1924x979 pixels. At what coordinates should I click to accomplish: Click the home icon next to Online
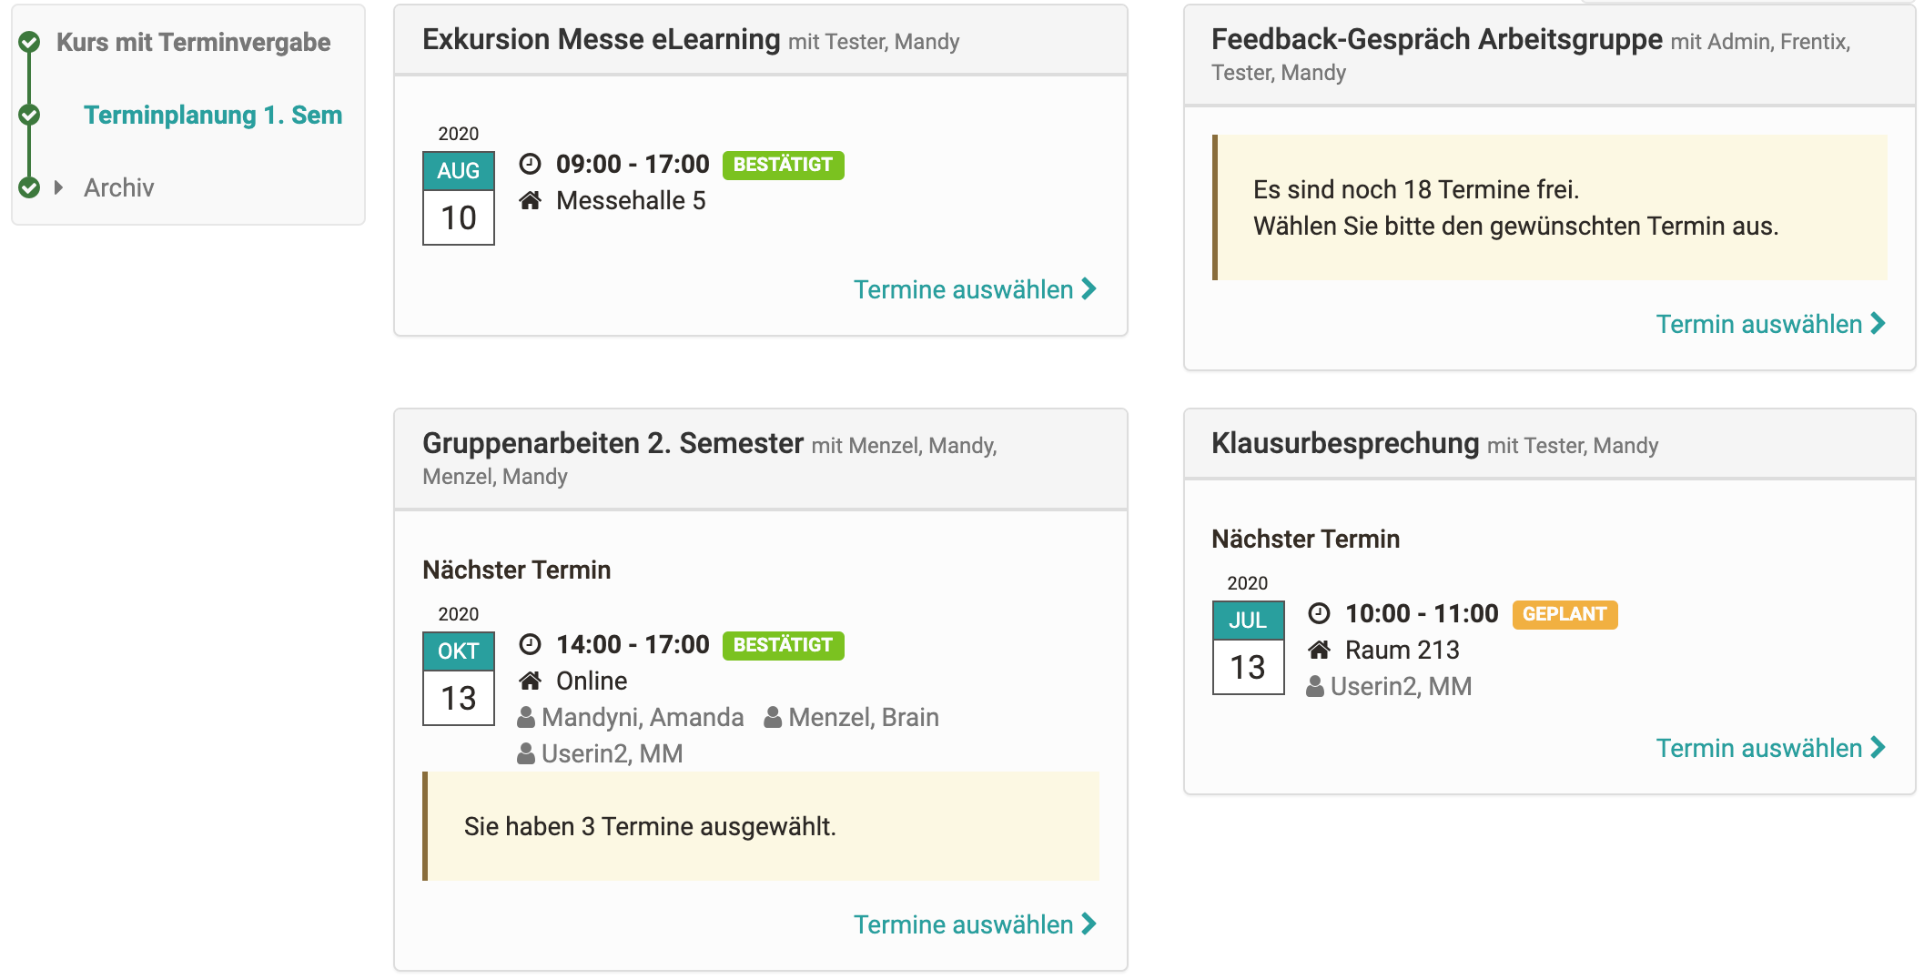531,681
